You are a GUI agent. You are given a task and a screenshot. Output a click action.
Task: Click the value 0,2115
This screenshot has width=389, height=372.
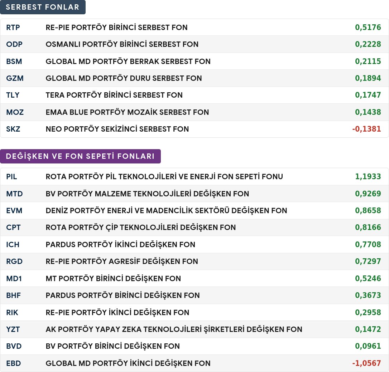click(368, 61)
